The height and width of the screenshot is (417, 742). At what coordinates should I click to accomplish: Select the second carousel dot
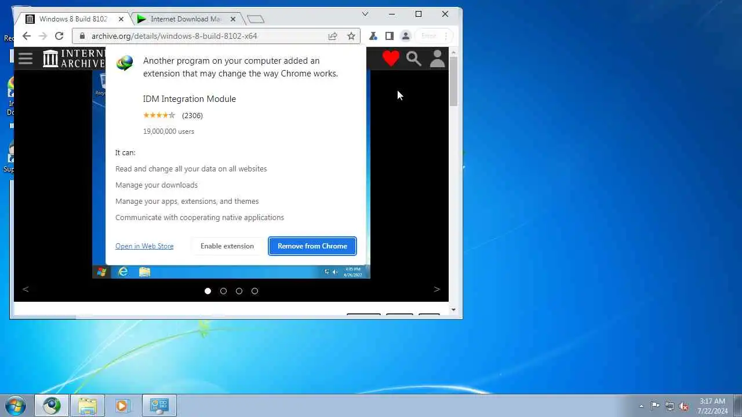click(x=223, y=291)
